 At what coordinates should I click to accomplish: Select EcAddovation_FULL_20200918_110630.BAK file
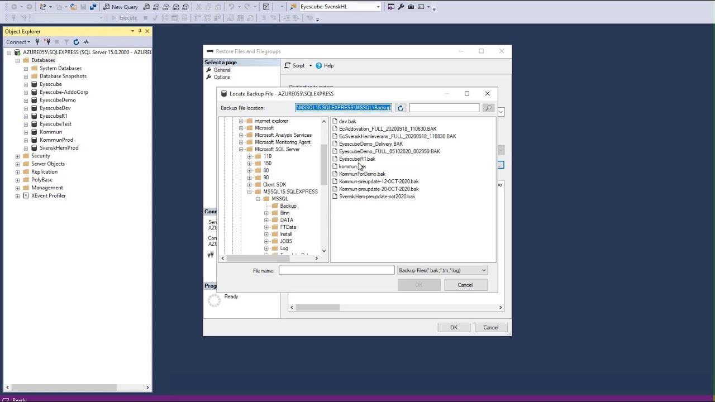pos(388,129)
